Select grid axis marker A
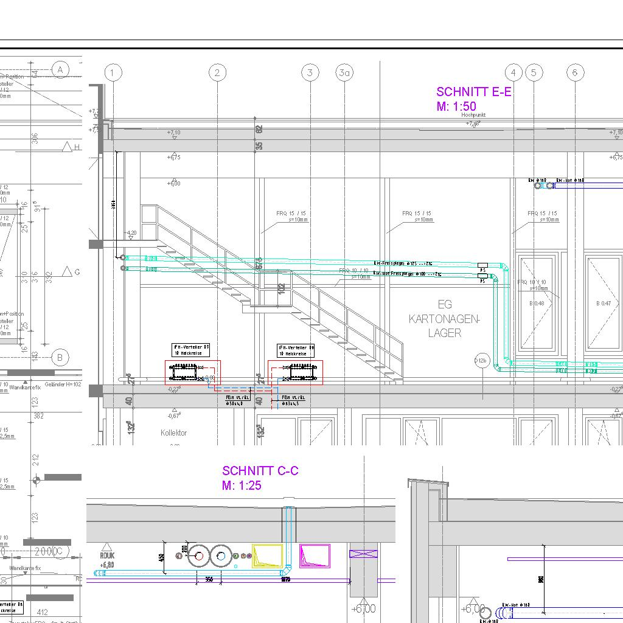Image resolution: width=623 pixels, height=623 pixels. pyautogui.click(x=60, y=70)
